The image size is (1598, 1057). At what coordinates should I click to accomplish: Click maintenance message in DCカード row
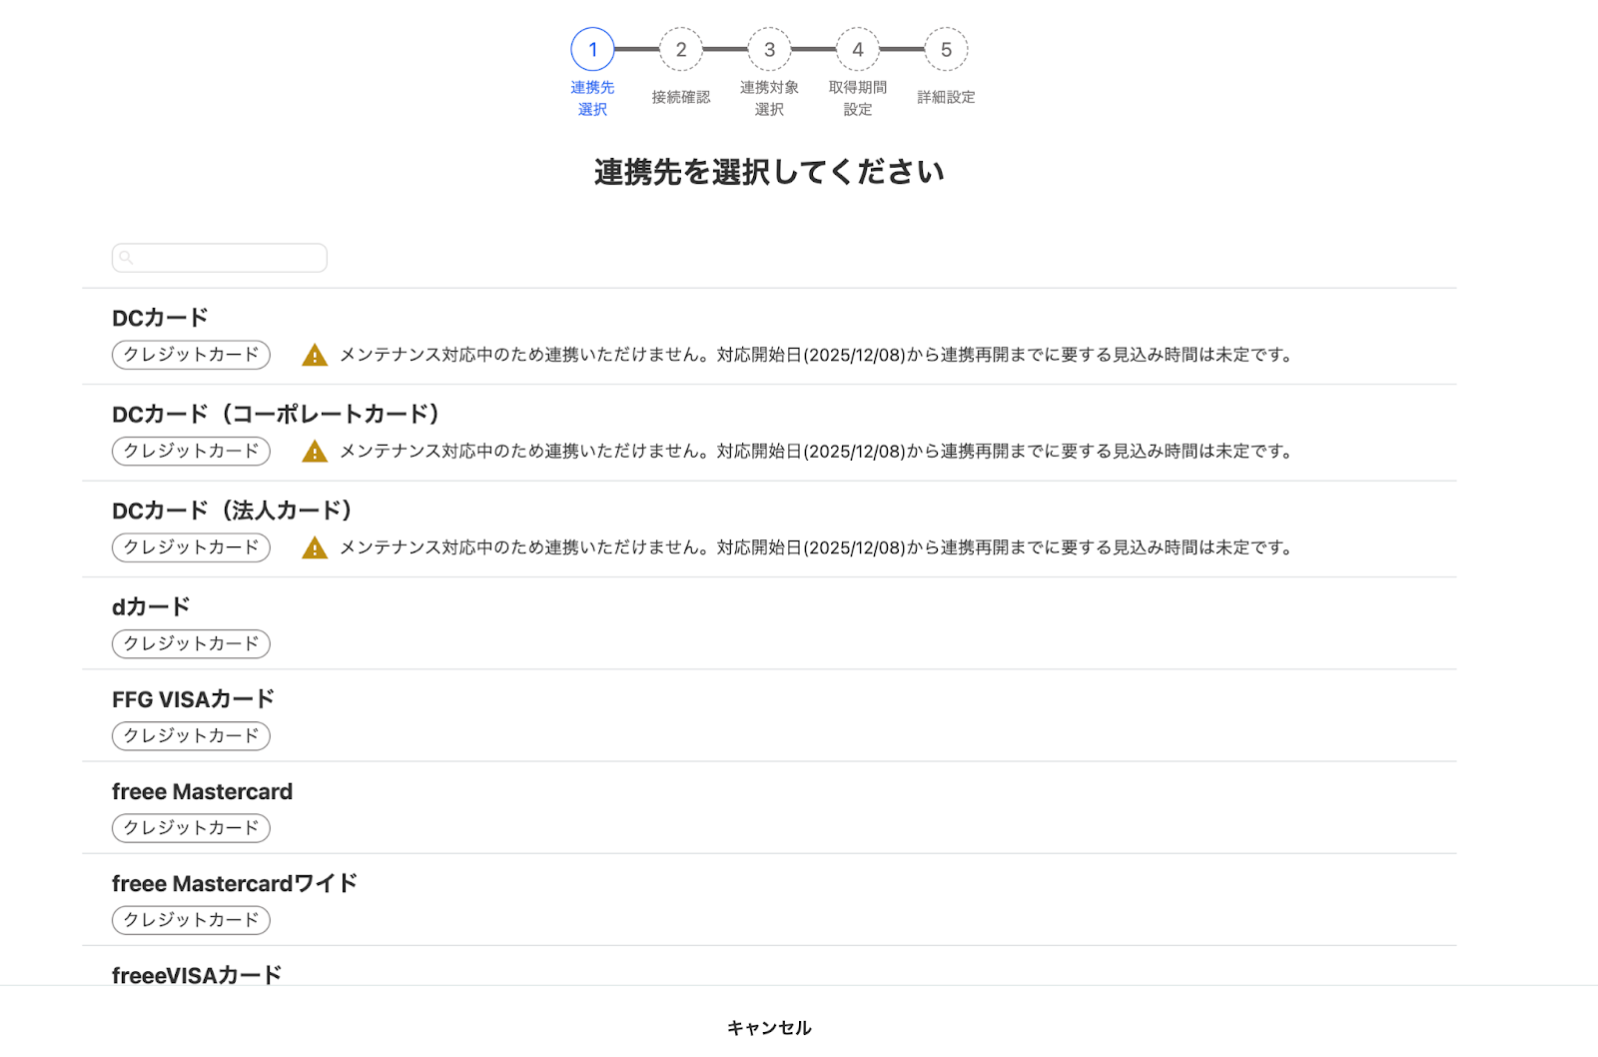[x=818, y=355]
